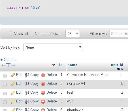Click the test name cell
This screenshot has width=128, height=111.
pyautogui.click(x=70, y=92)
